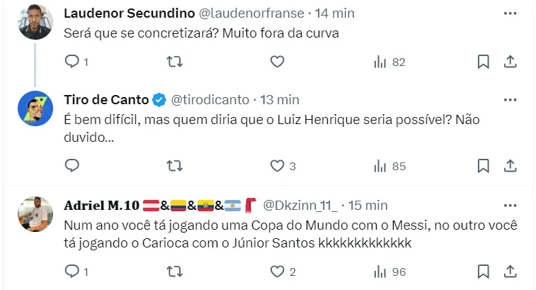Share Adriel M.10's tweet
The width and height of the screenshot is (536, 290).
[x=509, y=271]
